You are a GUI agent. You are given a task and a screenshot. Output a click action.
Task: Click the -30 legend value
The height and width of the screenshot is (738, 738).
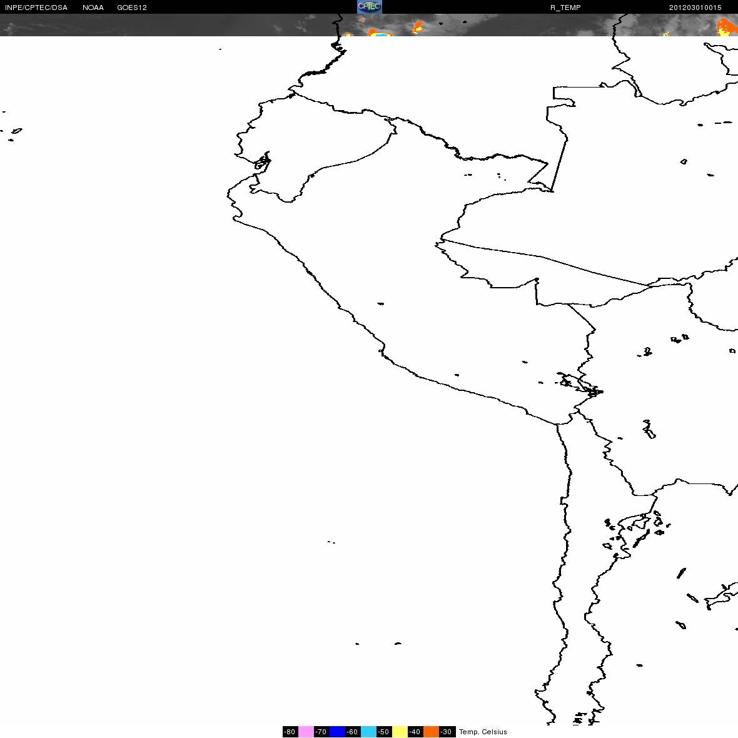(447, 731)
